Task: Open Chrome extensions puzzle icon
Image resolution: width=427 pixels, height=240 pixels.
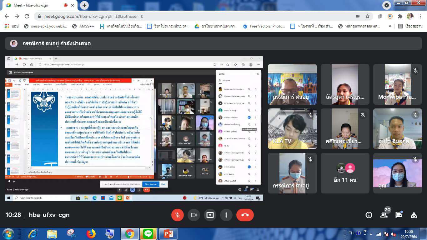Action: pyautogui.click(x=400, y=16)
